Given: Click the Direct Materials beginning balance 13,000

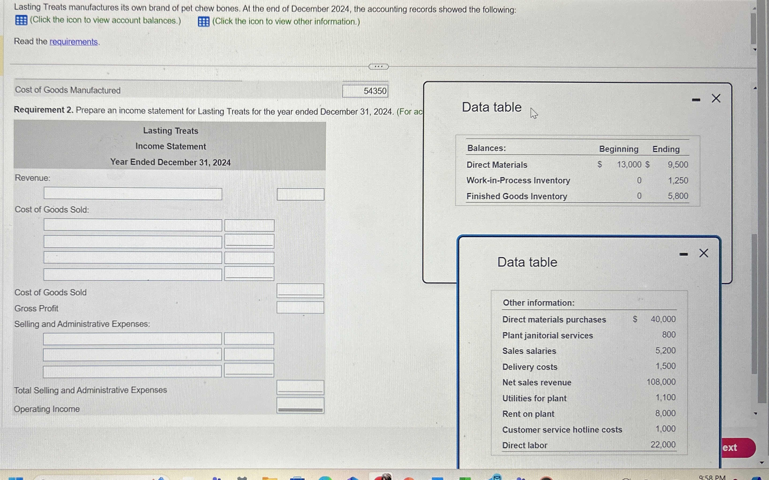Looking at the screenshot, I should click(x=629, y=165).
